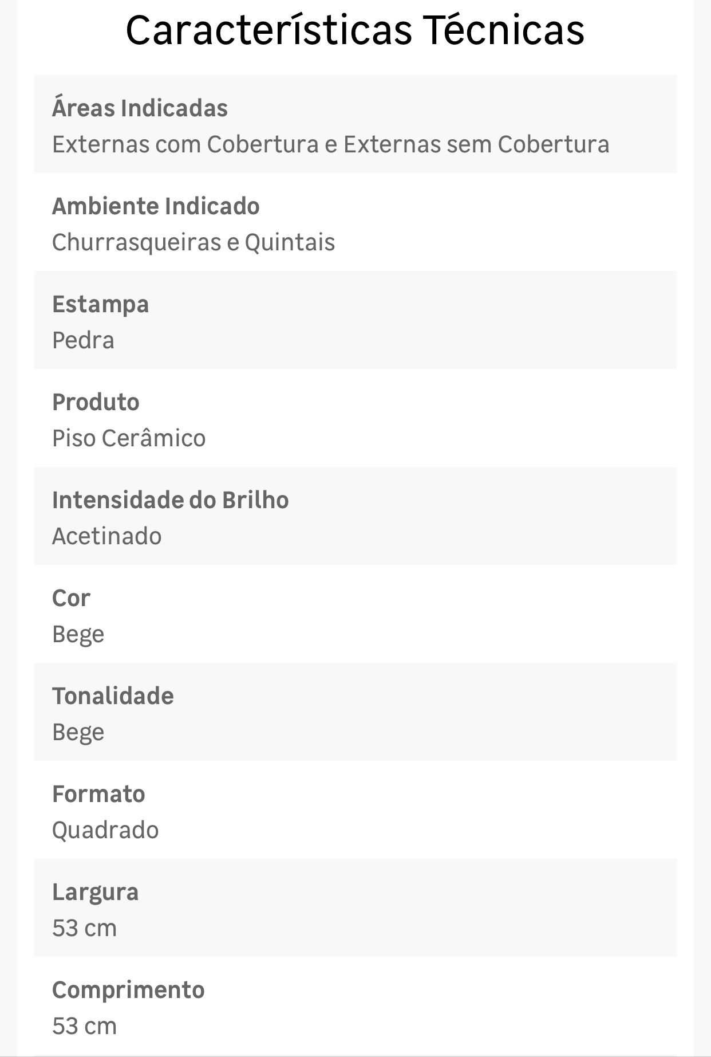Click the Piso Cerâmico value
This screenshot has width=711, height=1057.
(129, 438)
